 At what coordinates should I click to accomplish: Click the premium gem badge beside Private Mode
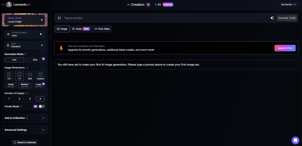(35, 106)
